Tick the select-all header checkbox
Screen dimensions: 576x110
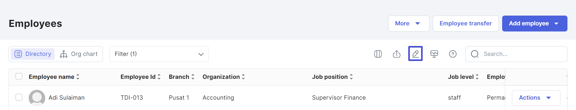[x=19, y=76]
